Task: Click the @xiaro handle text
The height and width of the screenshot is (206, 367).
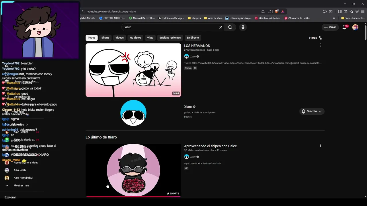Action: point(188,112)
